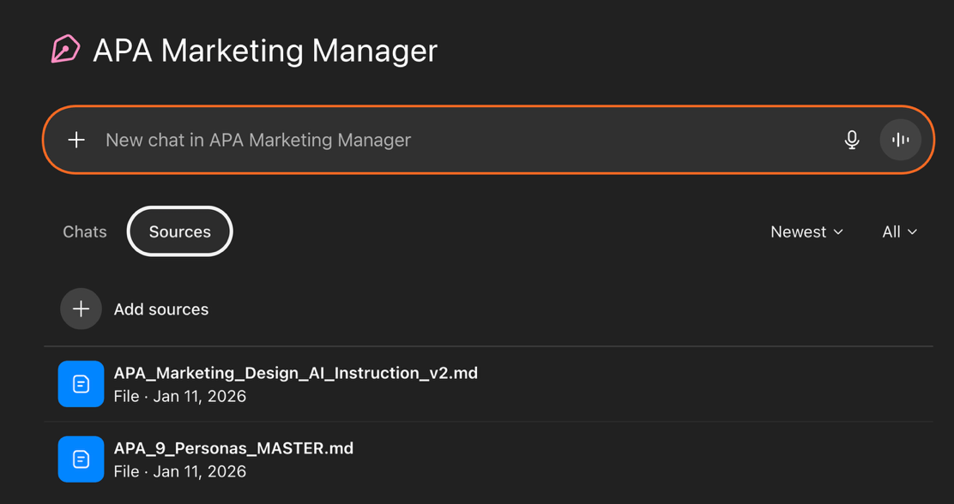
Task: Open APA_Marketing_Design_AI_Instruction_v2.md file name
Action: [295, 373]
